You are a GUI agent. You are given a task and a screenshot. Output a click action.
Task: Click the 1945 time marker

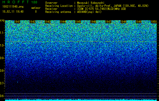78,22
